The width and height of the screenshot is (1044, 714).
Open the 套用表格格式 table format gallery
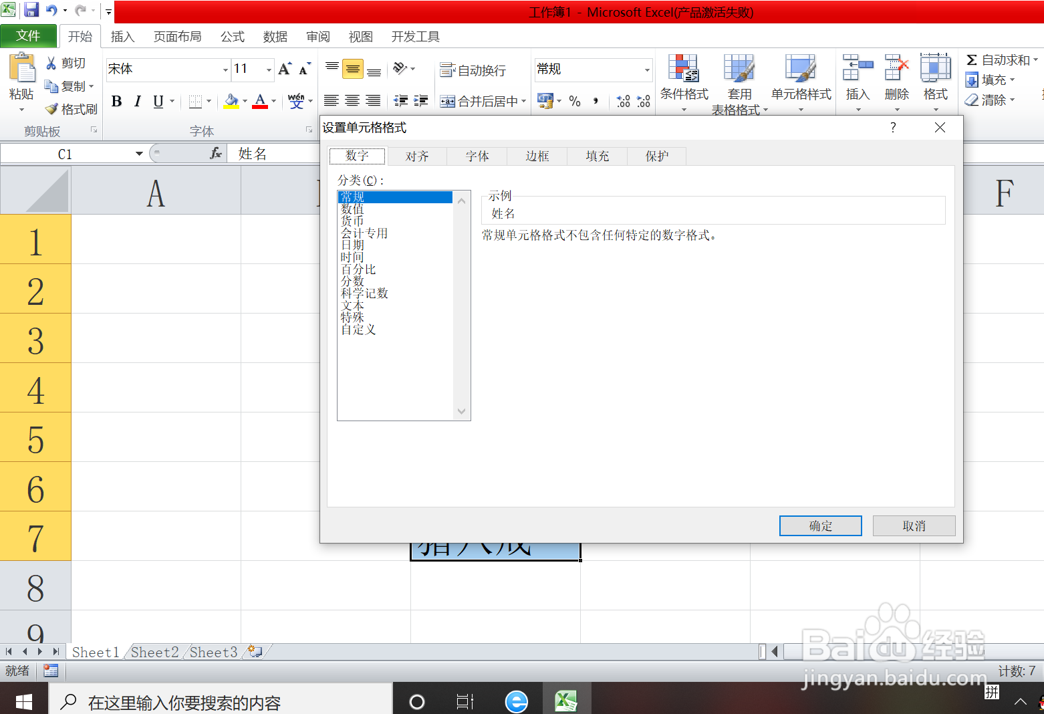[739, 83]
